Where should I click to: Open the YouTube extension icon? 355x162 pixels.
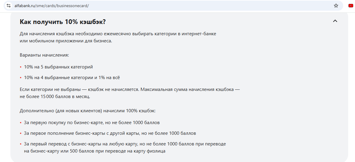(x=351, y=6)
